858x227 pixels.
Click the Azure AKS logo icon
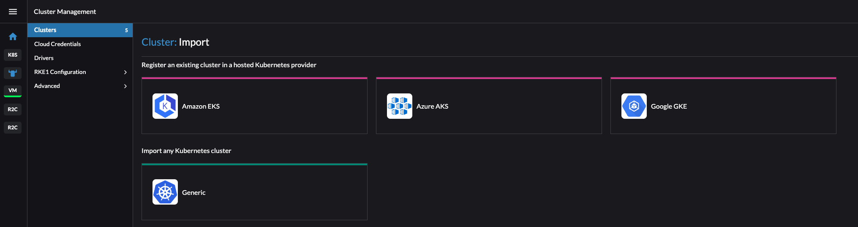(400, 106)
